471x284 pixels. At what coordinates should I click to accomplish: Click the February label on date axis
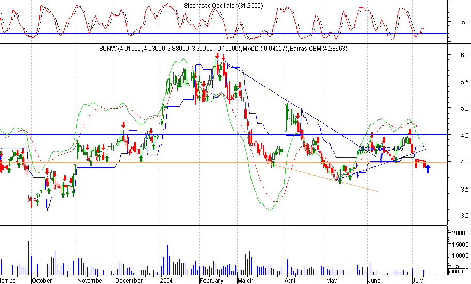point(211,281)
